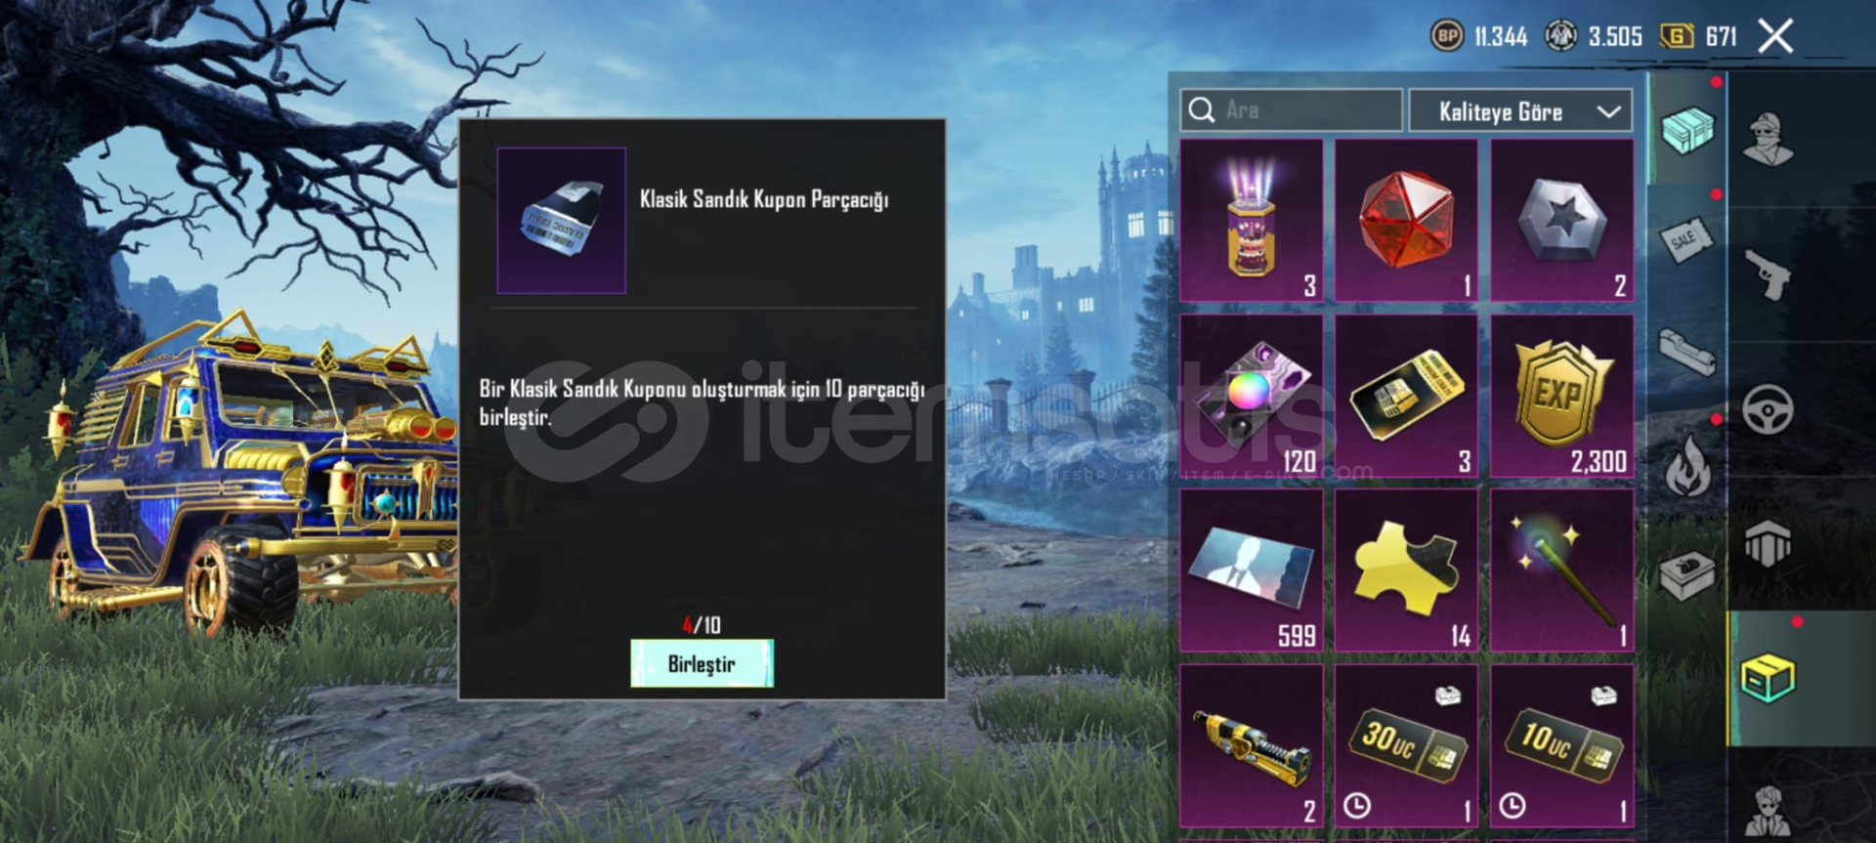The image size is (1876, 843).
Task: Click the gold G currency icon
Action: tap(1677, 36)
